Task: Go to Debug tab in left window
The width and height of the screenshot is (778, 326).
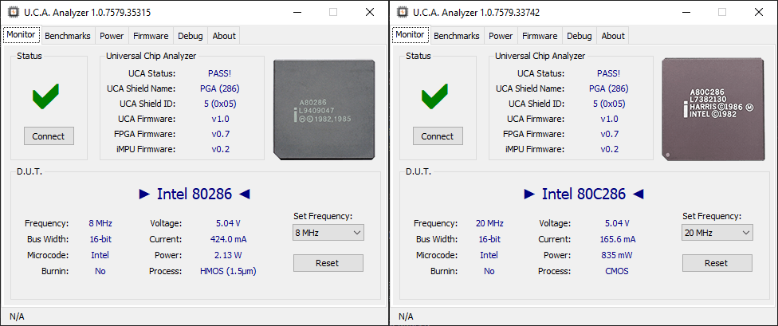Action: pos(191,36)
